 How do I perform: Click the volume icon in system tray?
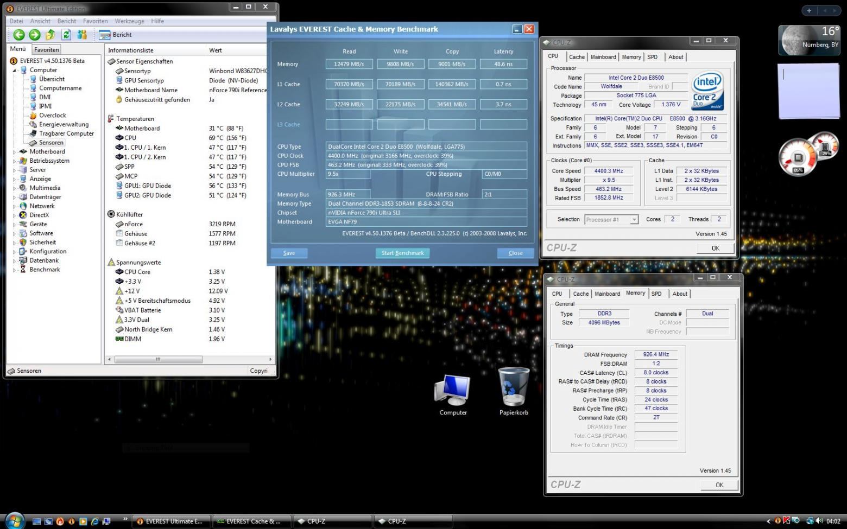click(819, 521)
